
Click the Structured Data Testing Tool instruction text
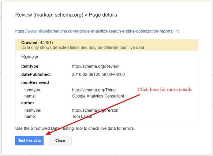(75, 128)
